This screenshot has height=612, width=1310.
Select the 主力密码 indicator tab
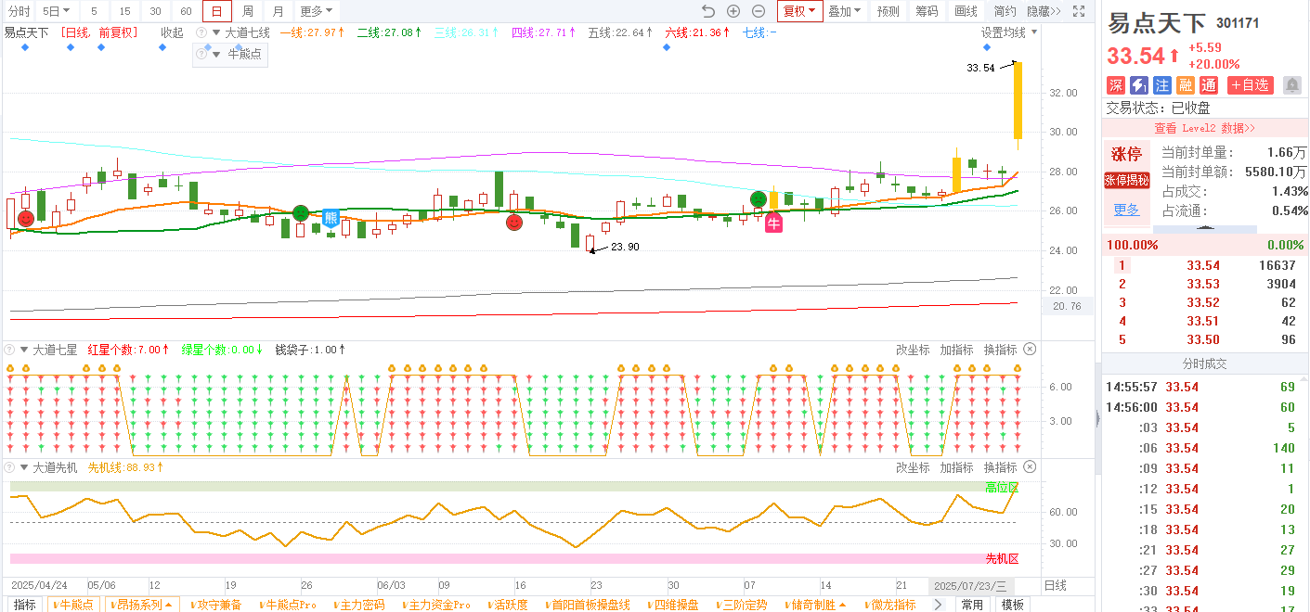(358, 605)
